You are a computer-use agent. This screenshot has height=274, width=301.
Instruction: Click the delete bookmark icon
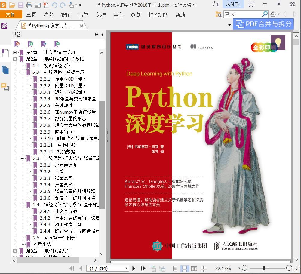click(17, 44)
